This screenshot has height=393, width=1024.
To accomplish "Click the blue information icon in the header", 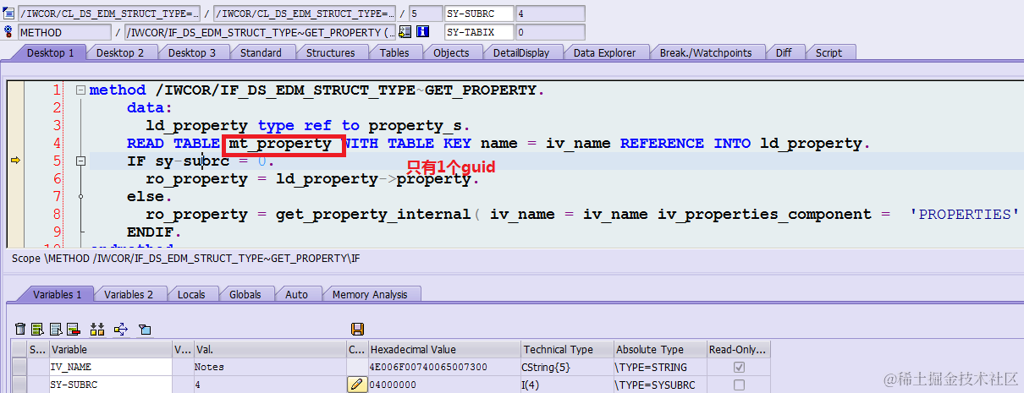I will pyautogui.click(x=422, y=32).
